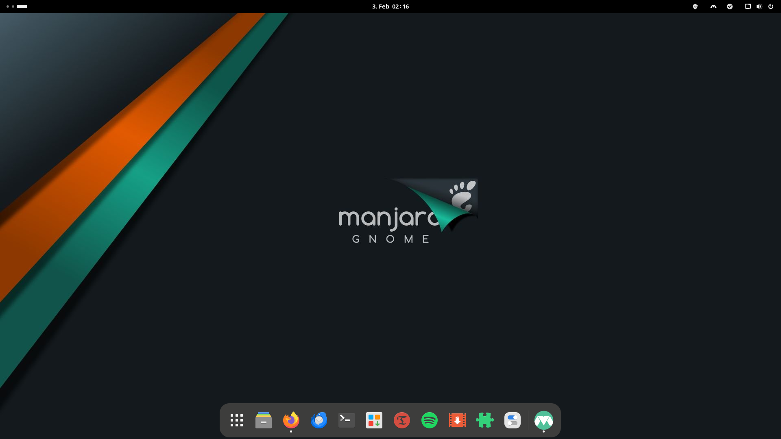Viewport: 781px width, 439px height.
Task: Open Spotify from the dock
Action: 430,420
